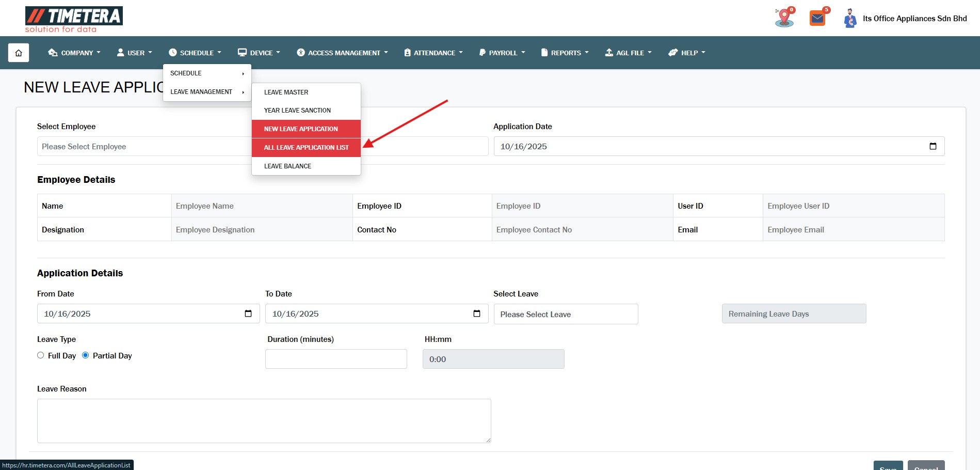Open the Select Leave dropdown

[x=566, y=314]
